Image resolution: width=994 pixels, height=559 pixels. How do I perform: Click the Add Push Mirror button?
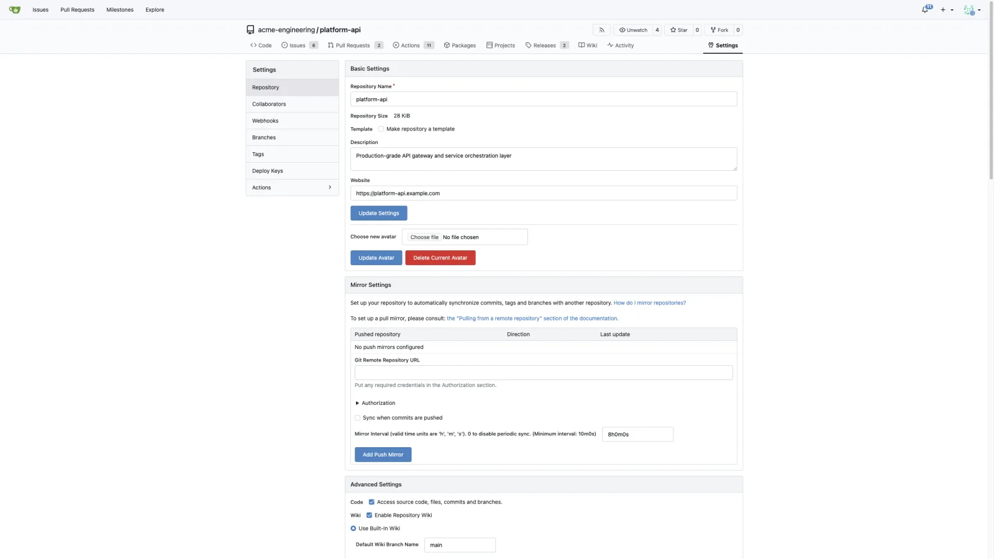point(383,455)
